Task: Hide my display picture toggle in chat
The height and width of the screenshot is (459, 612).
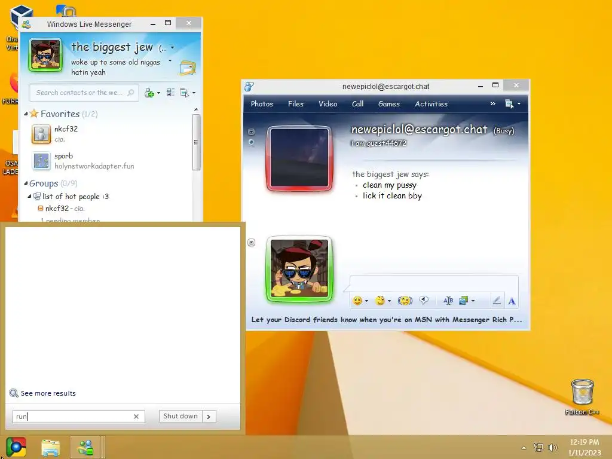Action: pos(252,243)
